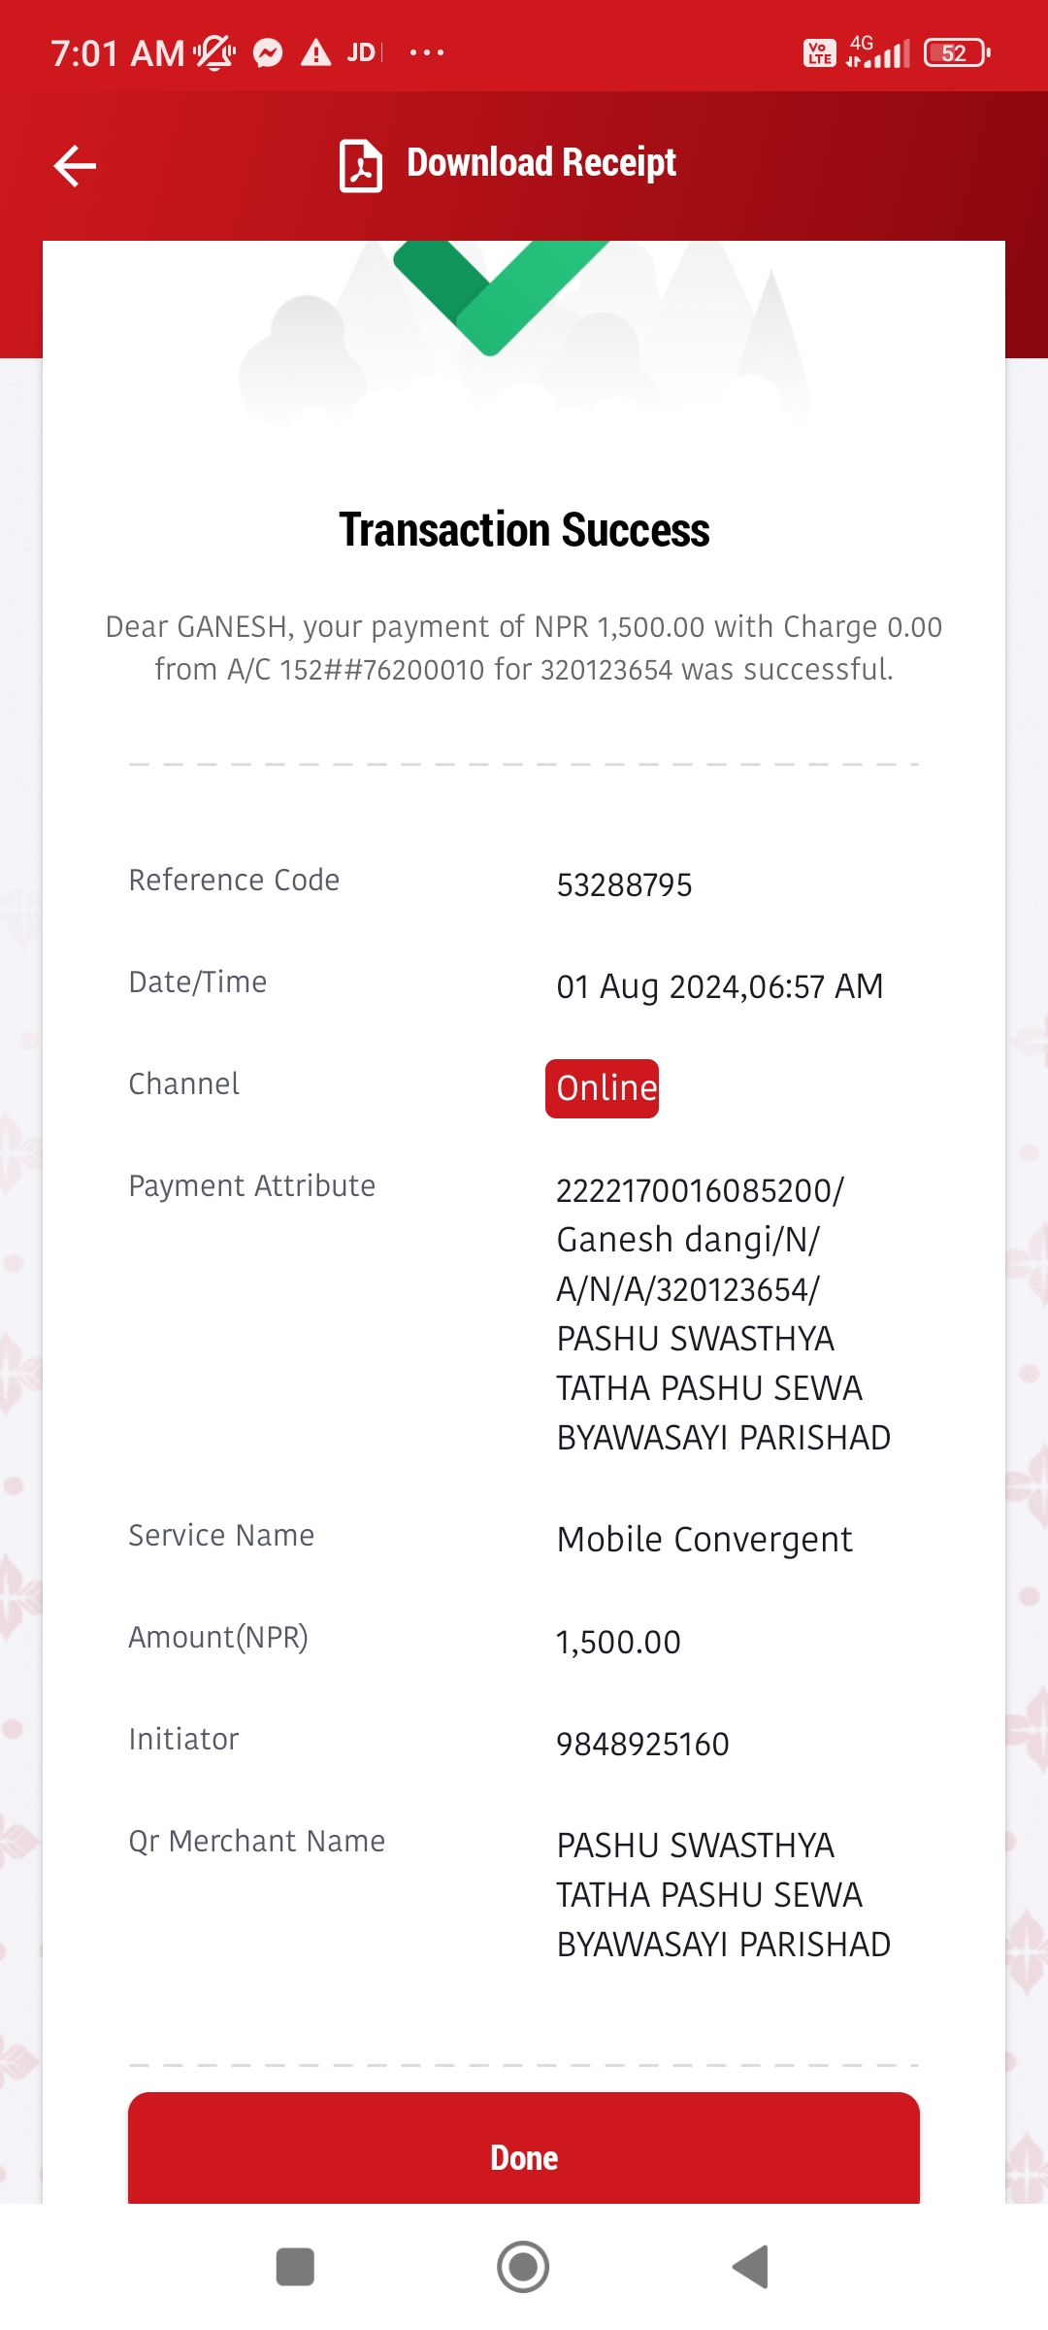Select the reference code 53288795
Screen dimensions: 1048x2330
click(624, 885)
